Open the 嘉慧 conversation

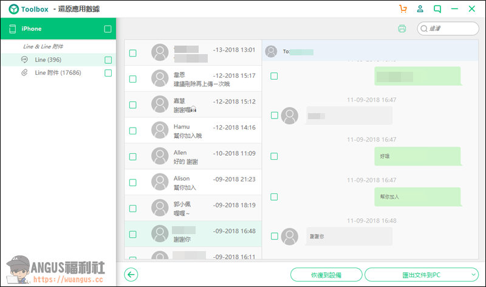tap(193, 105)
